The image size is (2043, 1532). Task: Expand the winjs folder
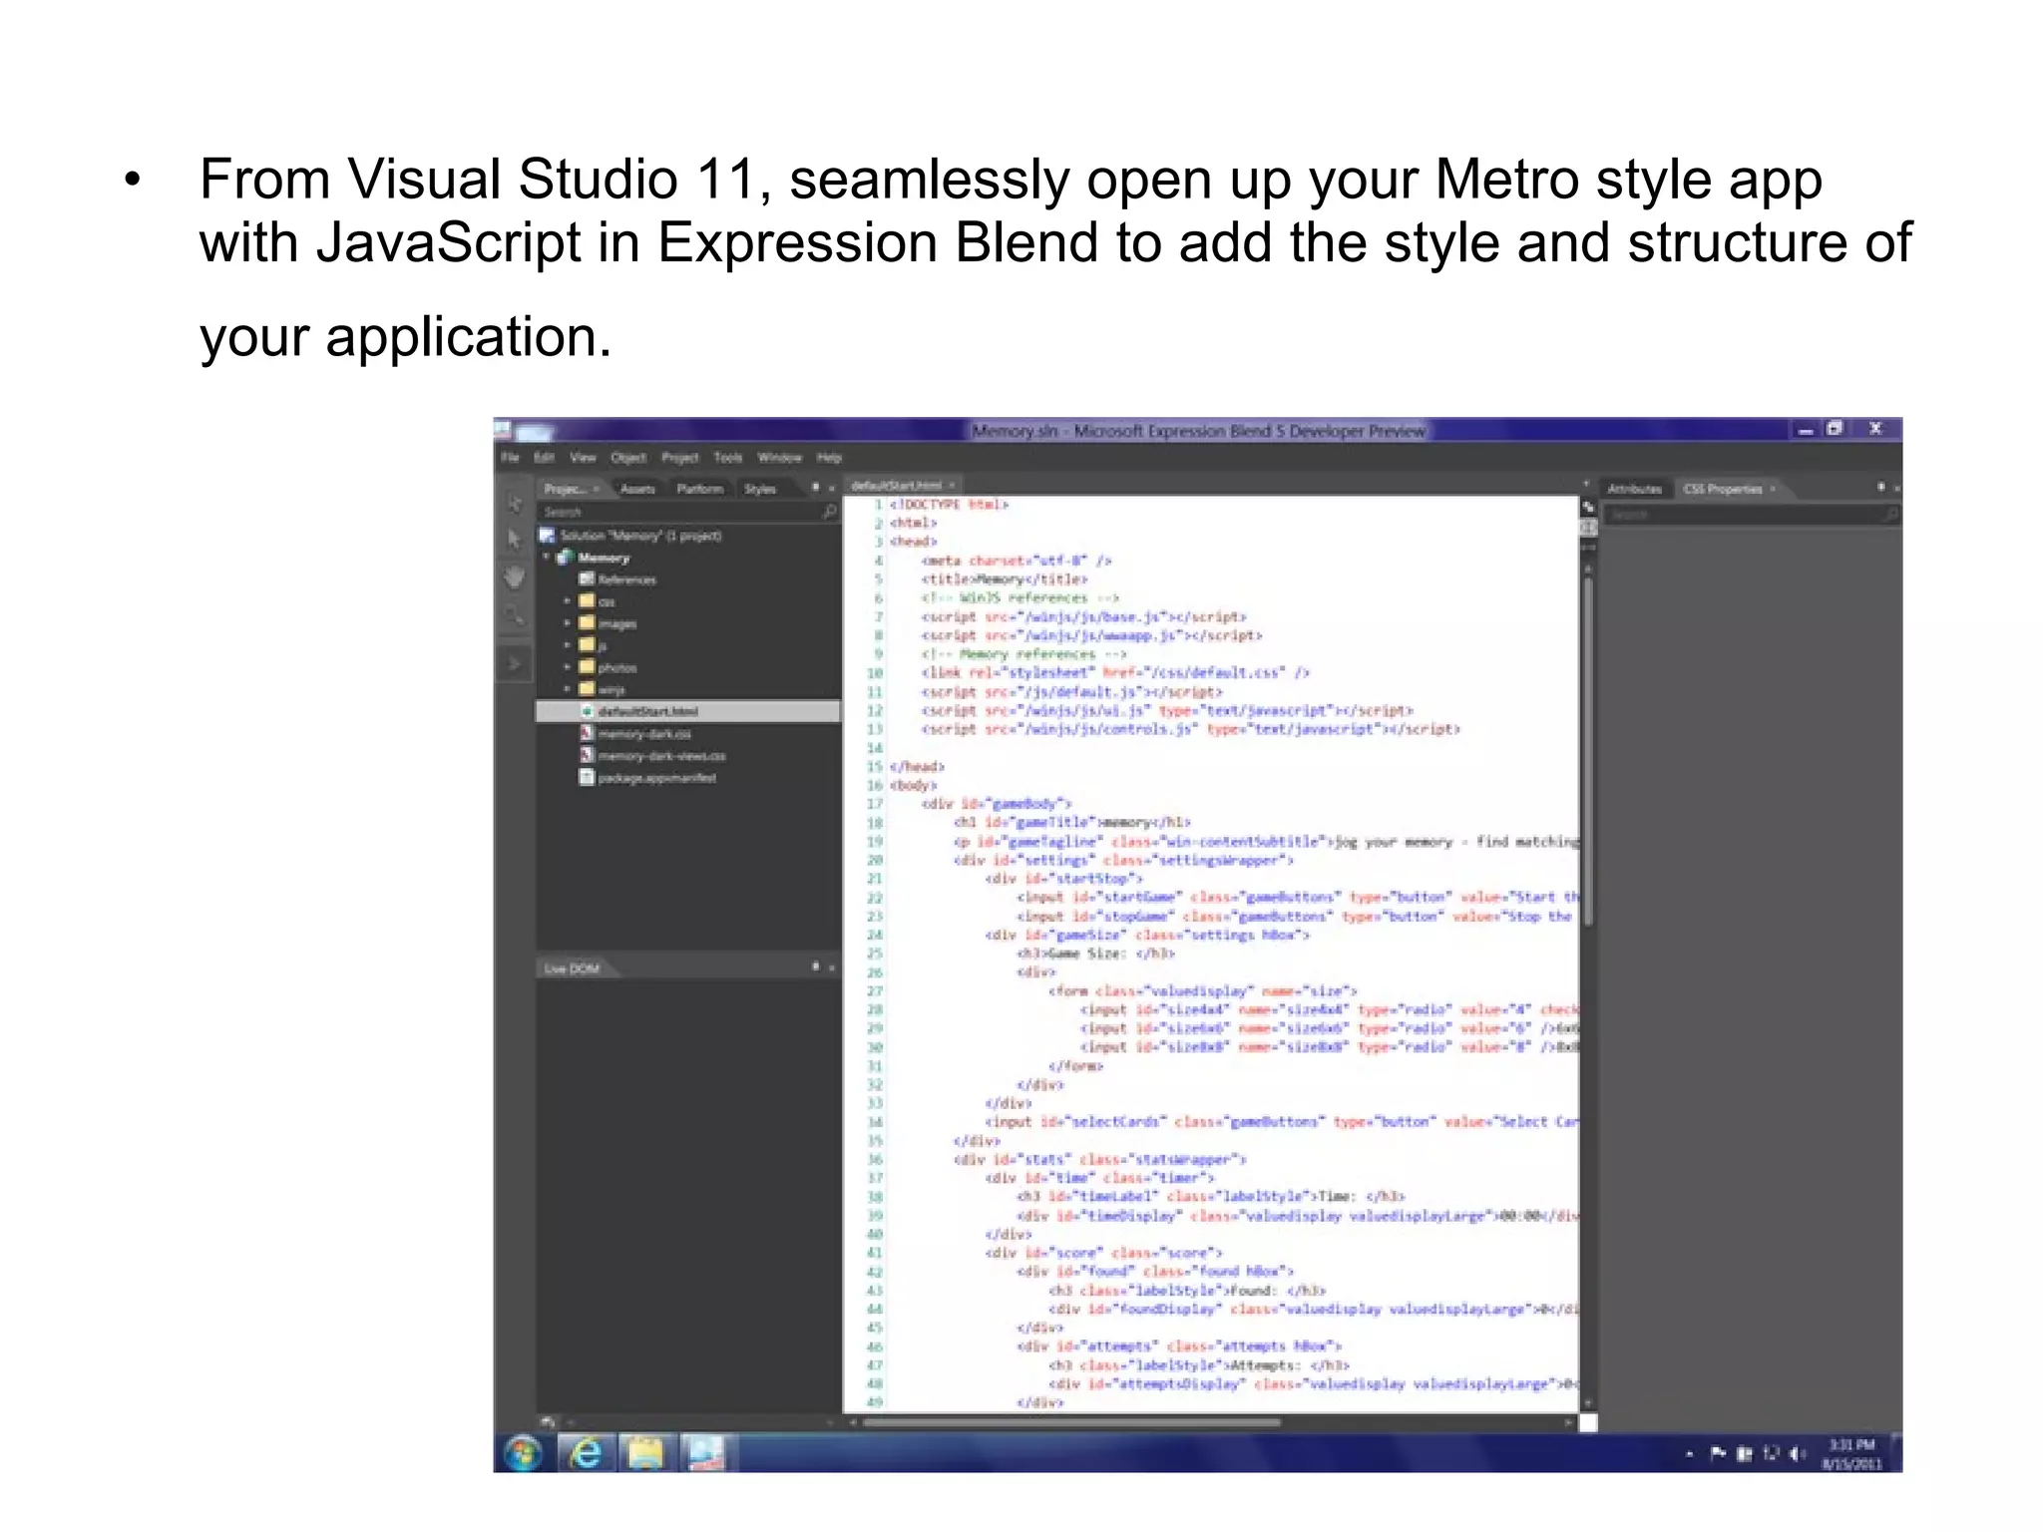pyautogui.click(x=568, y=689)
